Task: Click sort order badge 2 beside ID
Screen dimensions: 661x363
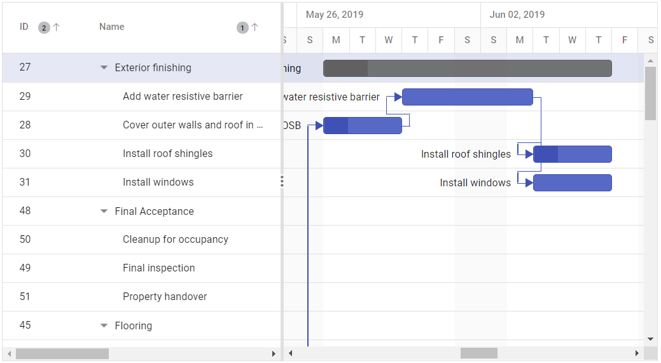Action: (43, 27)
